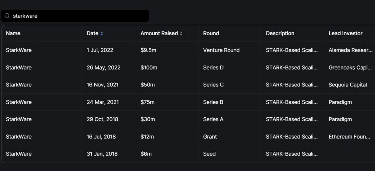Open StarkWare in the Series D row
This screenshot has width=375, height=171.
(x=19, y=67)
